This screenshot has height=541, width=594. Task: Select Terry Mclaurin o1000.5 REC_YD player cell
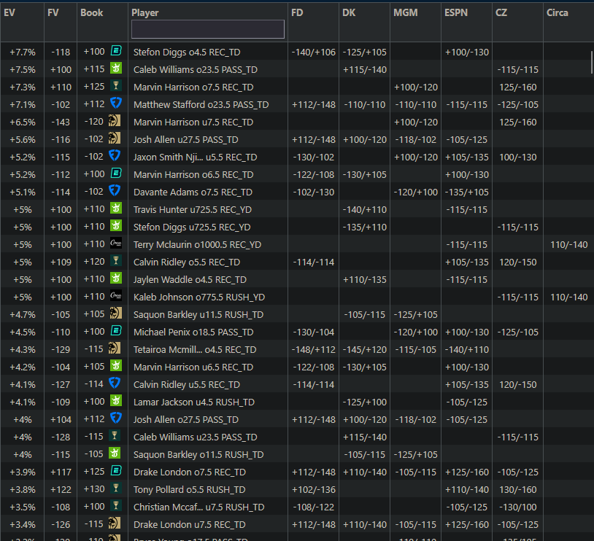208,244
